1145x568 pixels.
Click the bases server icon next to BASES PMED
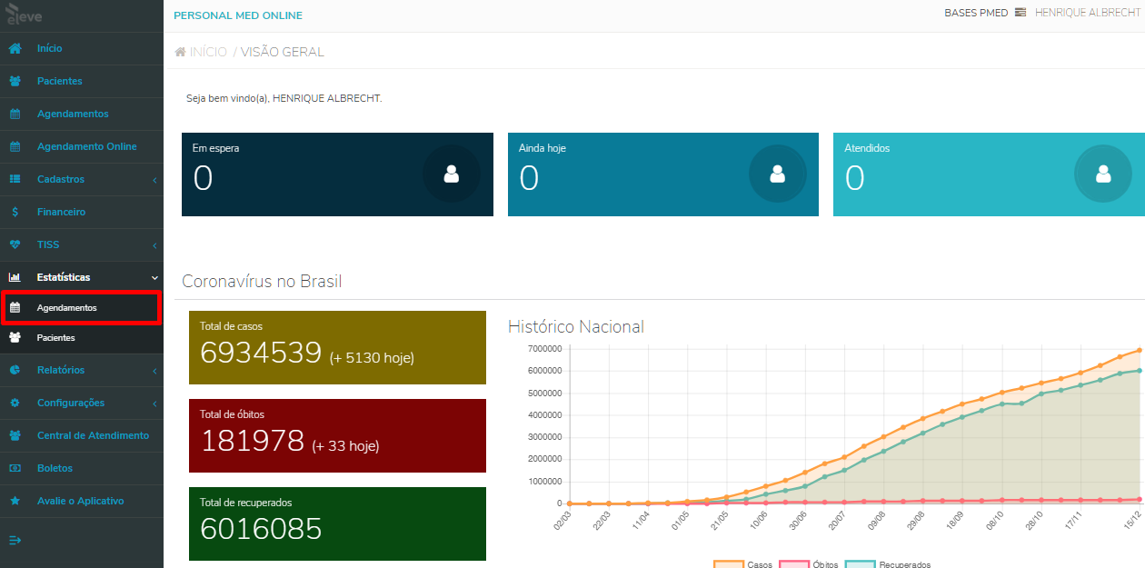click(1021, 13)
